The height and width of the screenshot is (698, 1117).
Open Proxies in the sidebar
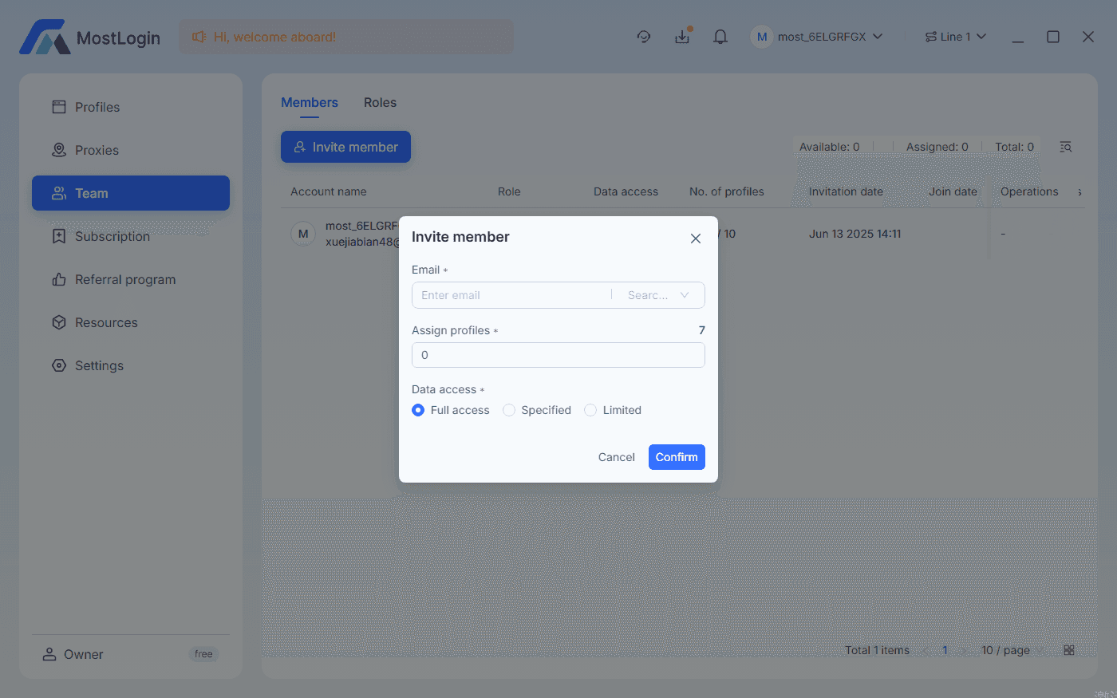pos(131,150)
